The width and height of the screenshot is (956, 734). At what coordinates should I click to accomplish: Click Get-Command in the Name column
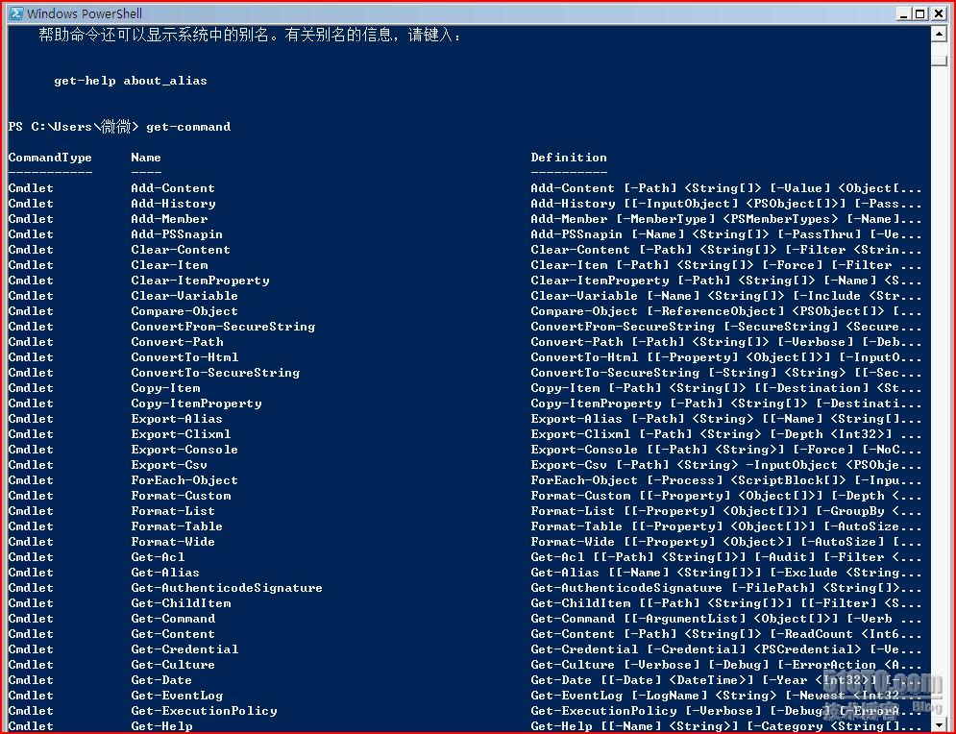click(173, 618)
